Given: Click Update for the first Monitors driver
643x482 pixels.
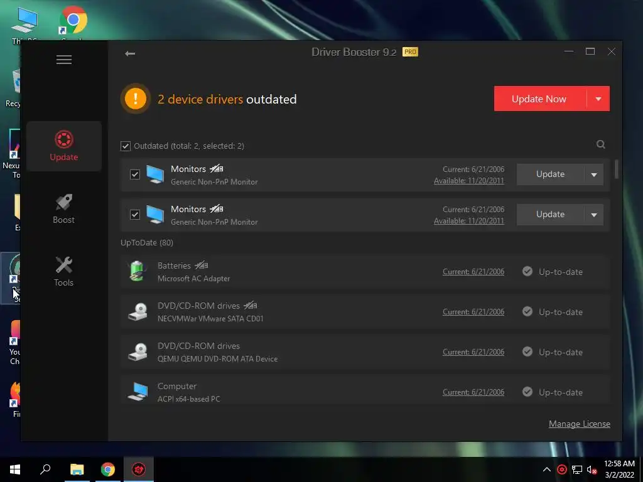Looking at the screenshot, I should (x=550, y=174).
